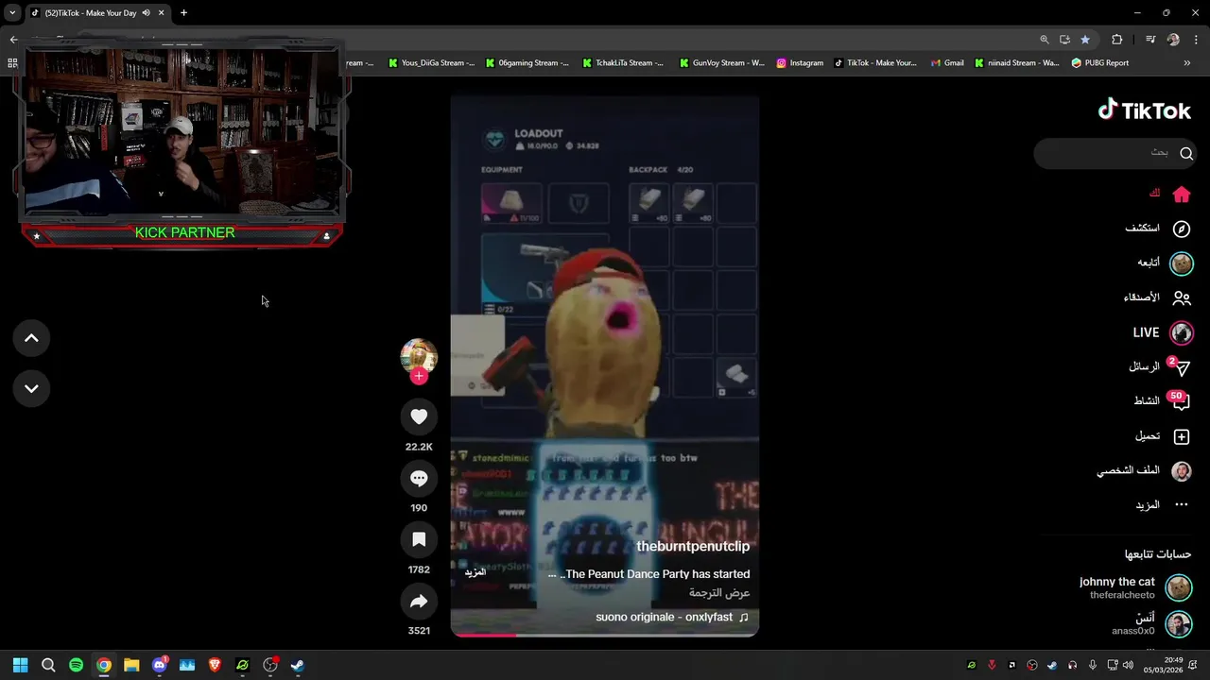Seek the video progress bar
Viewport: 1210px width, 680px height.
tap(605, 635)
